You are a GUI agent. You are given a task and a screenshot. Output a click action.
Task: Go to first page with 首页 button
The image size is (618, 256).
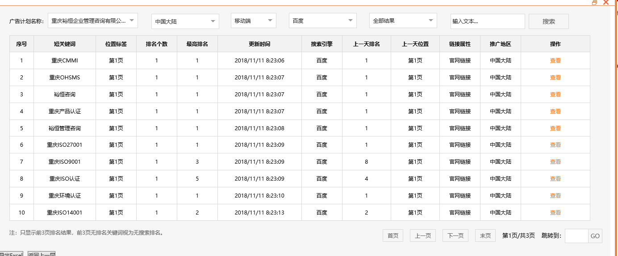pyautogui.click(x=393, y=235)
